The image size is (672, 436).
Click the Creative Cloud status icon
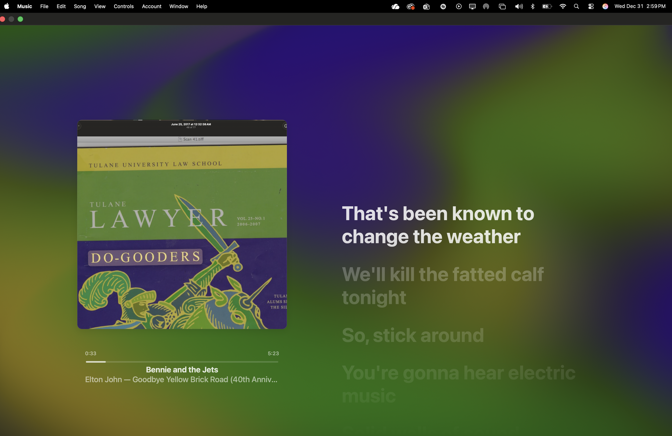tap(410, 6)
